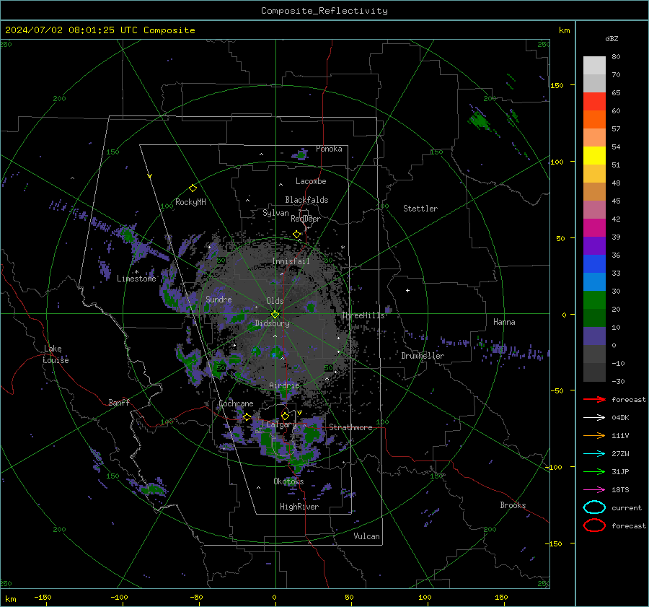Click the white 04DK arrow legend icon

(594, 417)
